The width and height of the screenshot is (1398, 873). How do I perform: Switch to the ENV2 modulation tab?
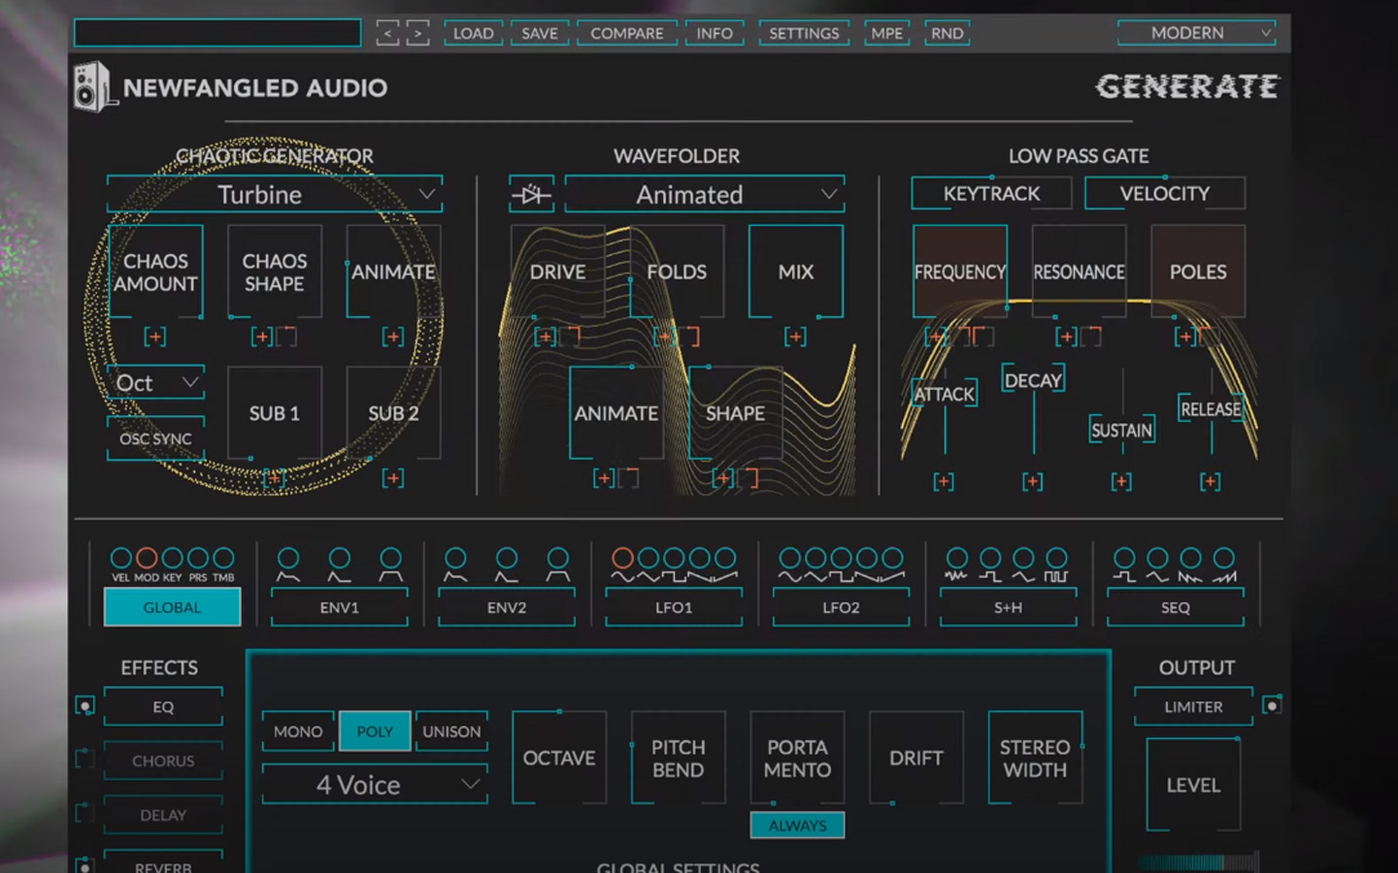[x=506, y=608]
